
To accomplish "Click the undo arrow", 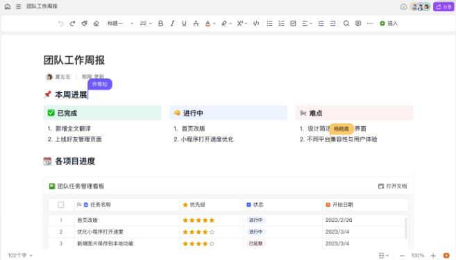I will tap(61, 24).
